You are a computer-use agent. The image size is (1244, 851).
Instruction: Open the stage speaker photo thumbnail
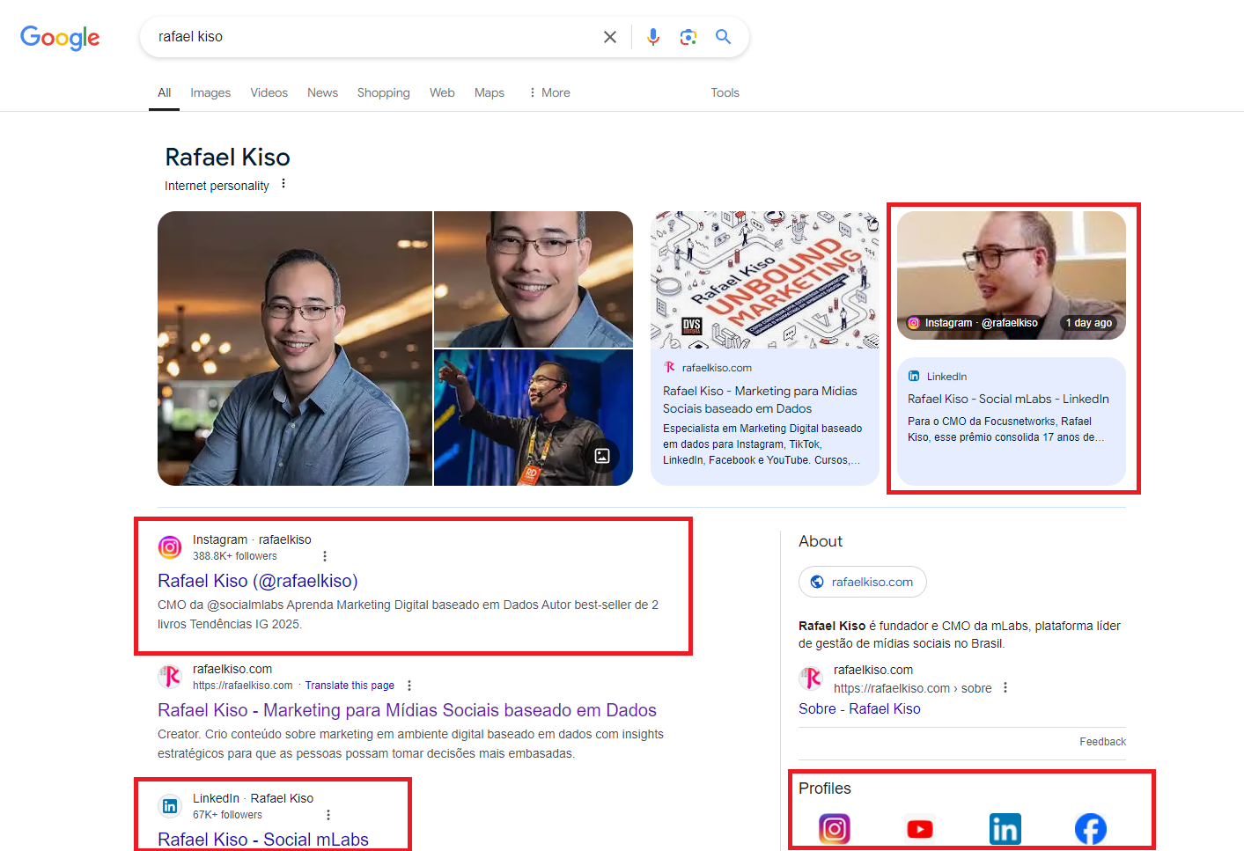(534, 418)
